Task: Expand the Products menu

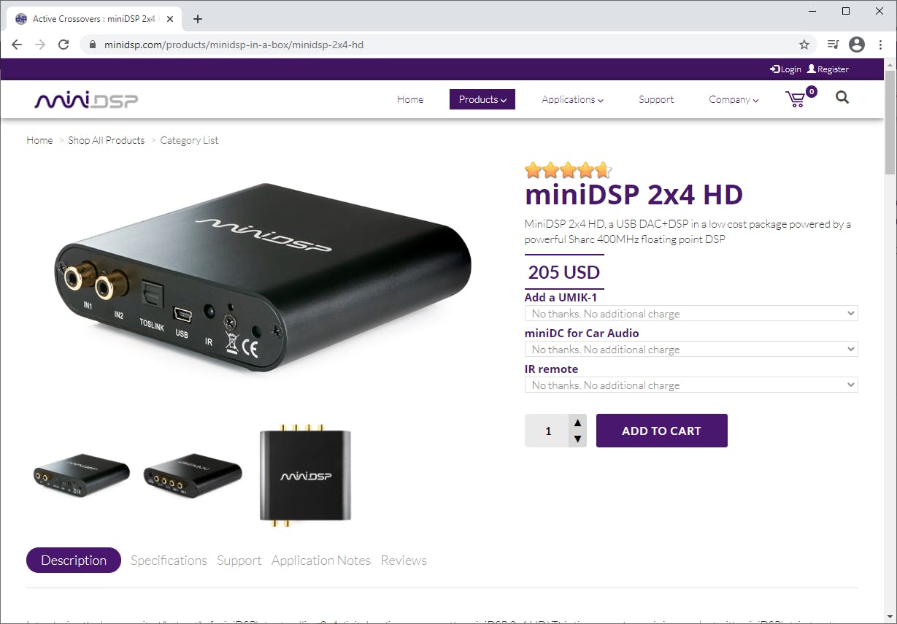Action: [x=482, y=99]
